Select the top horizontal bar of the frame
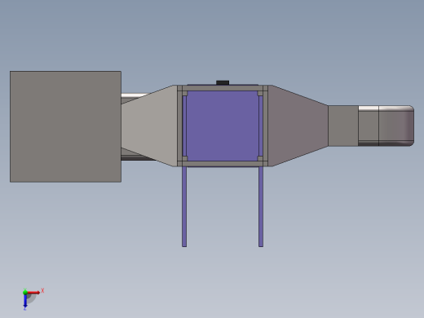The height and width of the screenshot is (318, 424). 223,88
